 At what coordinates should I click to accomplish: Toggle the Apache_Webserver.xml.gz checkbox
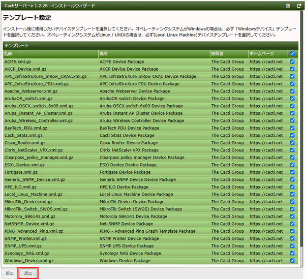(292, 91)
